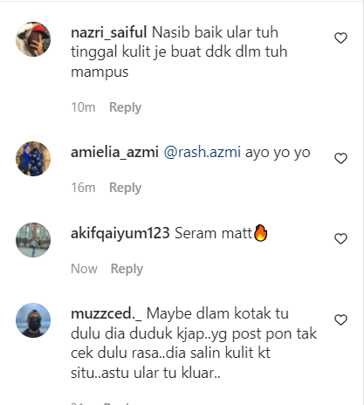Reply to nazri_saiful's comment
This screenshot has height=405, width=364.
(125, 107)
